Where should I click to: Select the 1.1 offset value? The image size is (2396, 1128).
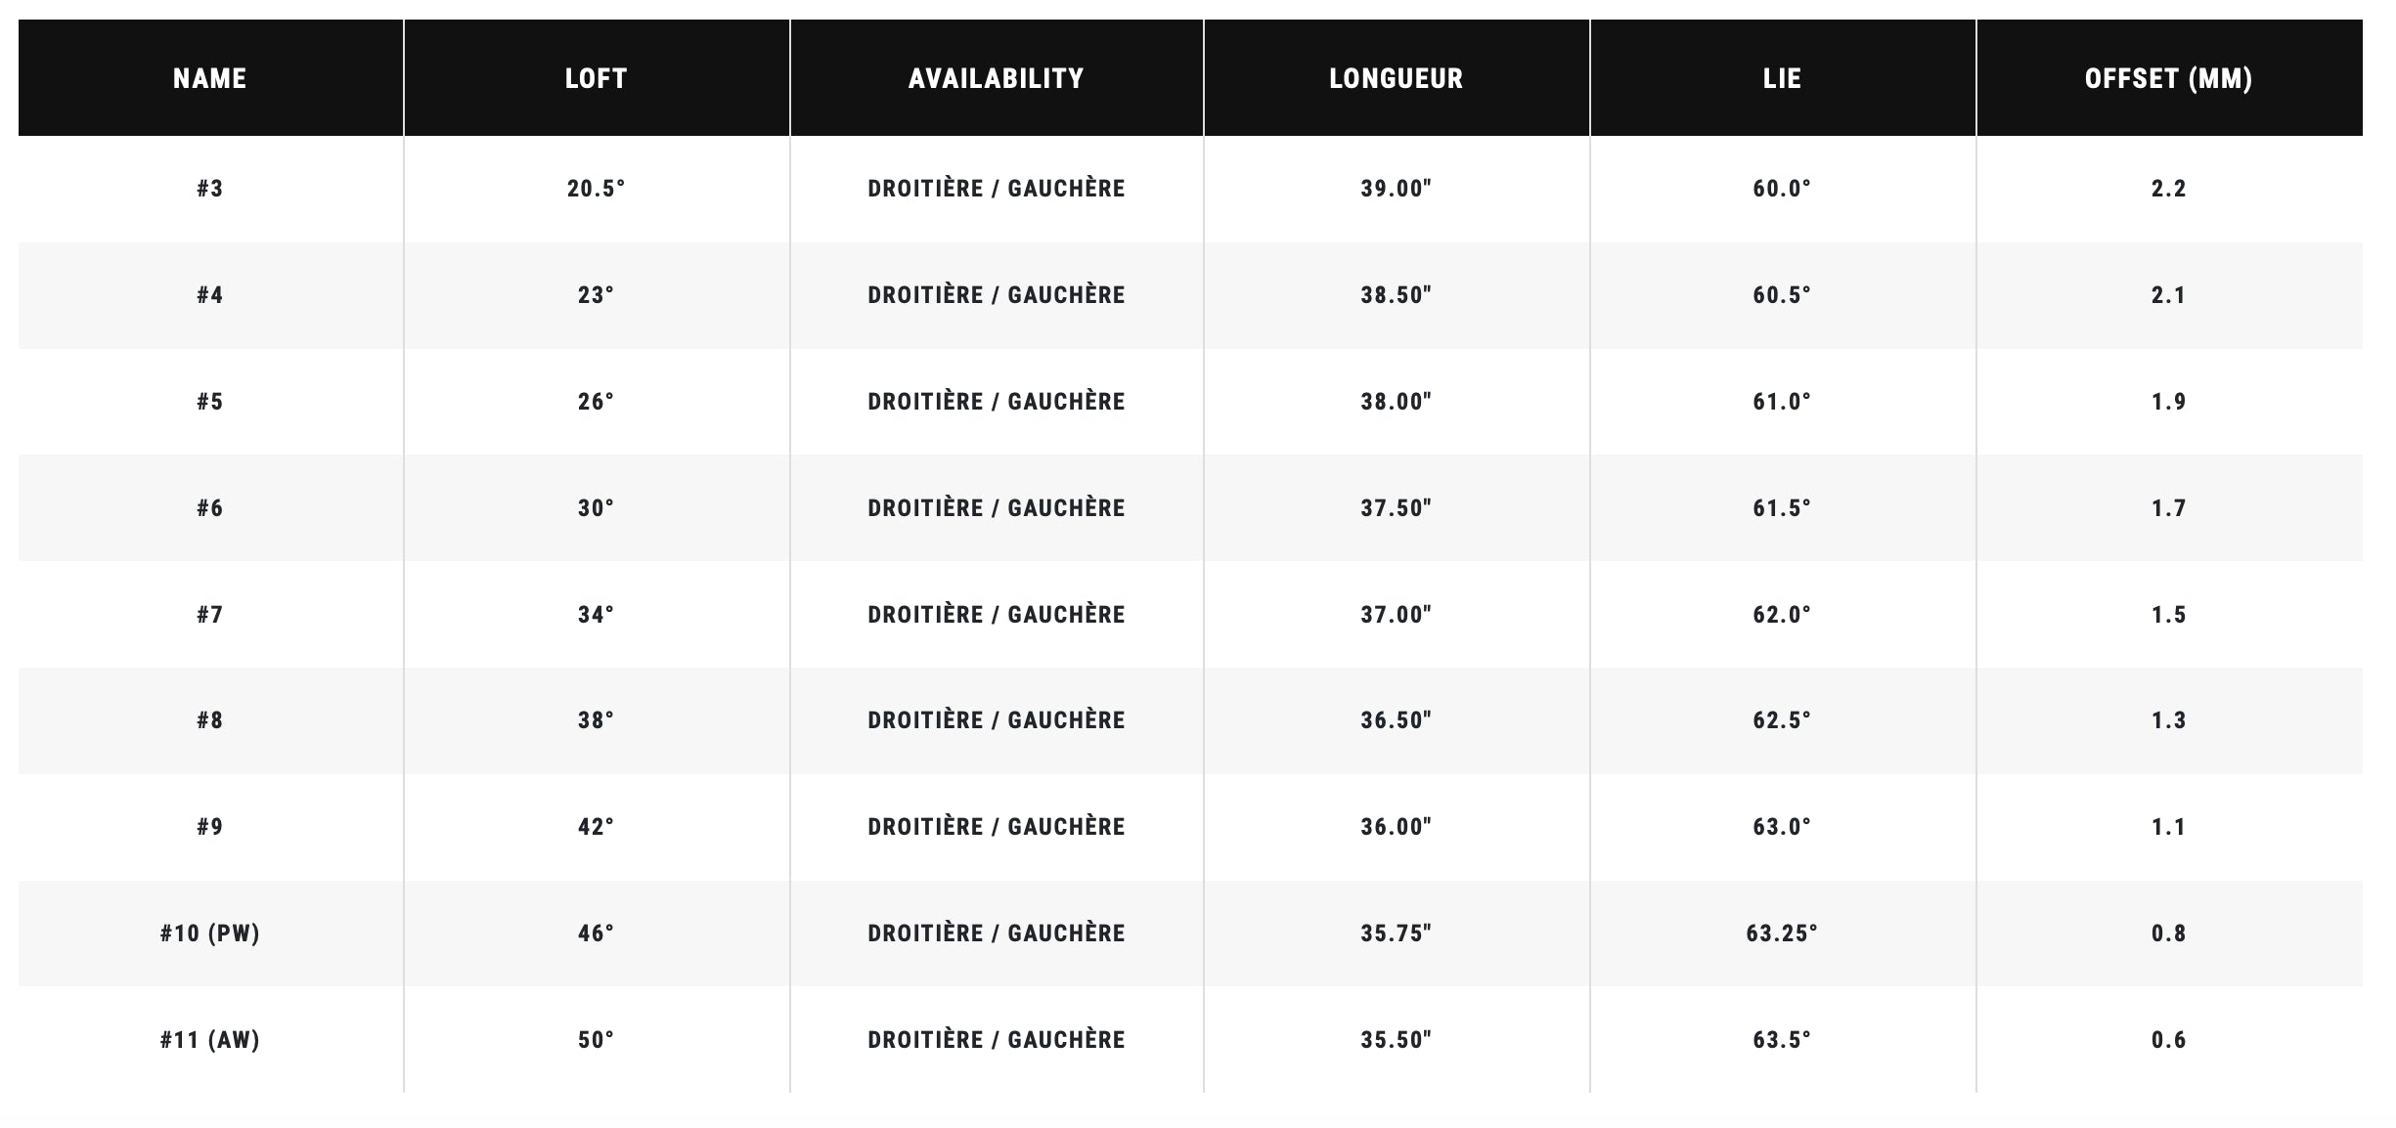(x=2168, y=827)
